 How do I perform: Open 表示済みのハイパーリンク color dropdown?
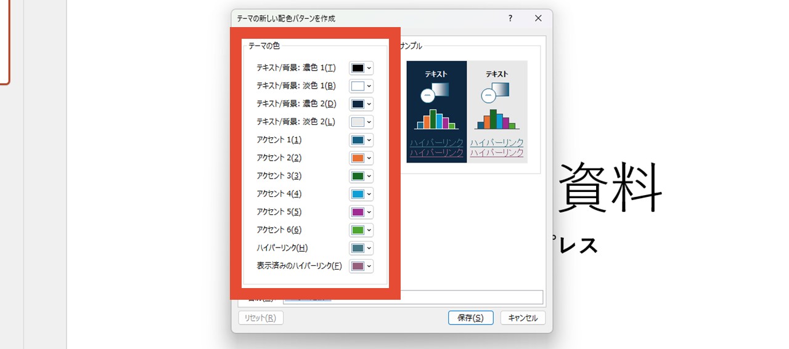[361, 266]
